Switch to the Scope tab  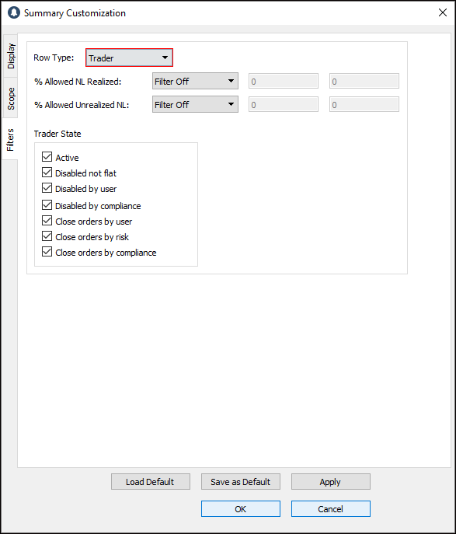[10, 98]
